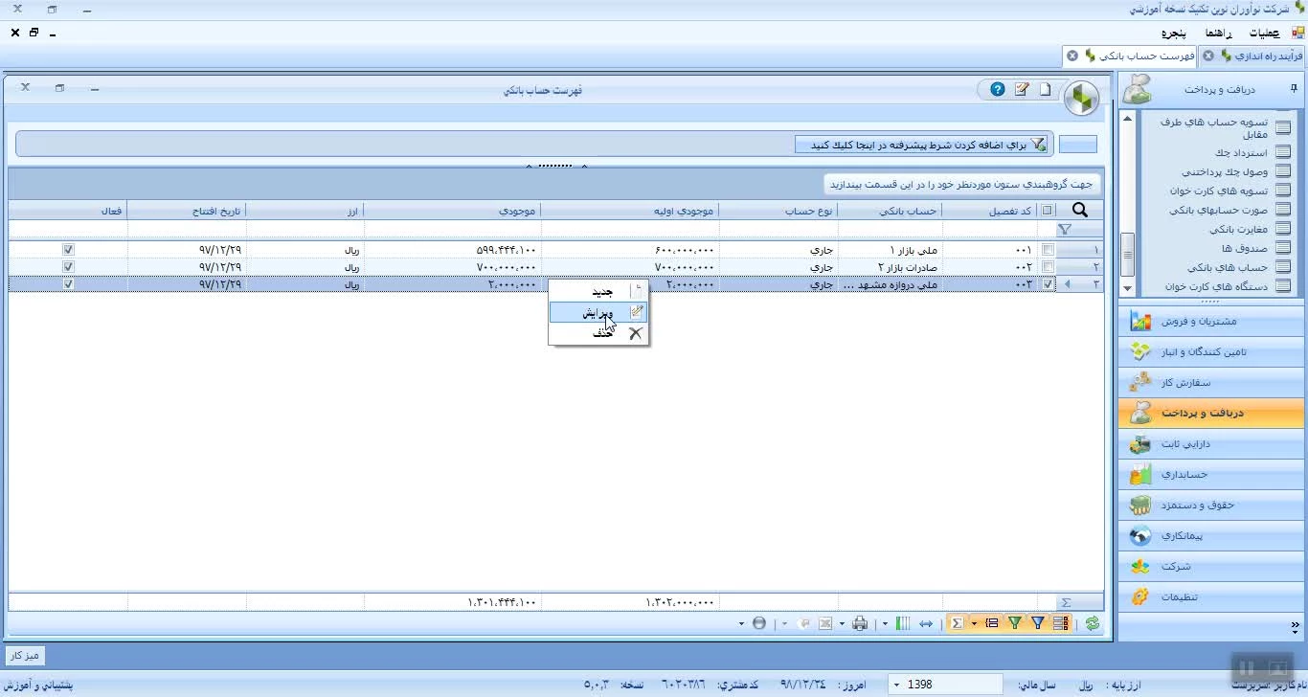Viewport: 1308px width, 697px height.
Task: Choose حذف (Delete) in the context menu
Action: (598, 333)
